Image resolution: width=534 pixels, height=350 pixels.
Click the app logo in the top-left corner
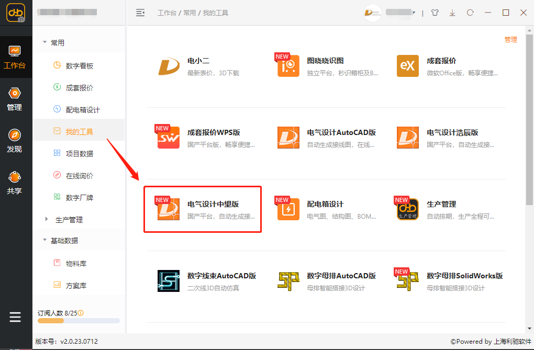click(x=16, y=13)
